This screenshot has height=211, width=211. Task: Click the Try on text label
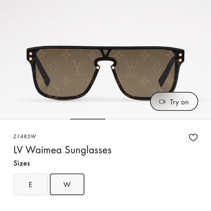coord(179,102)
